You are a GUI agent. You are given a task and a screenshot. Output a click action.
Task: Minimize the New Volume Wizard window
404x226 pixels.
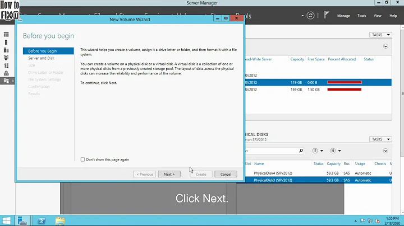pyautogui.click(x=218, y=18)
